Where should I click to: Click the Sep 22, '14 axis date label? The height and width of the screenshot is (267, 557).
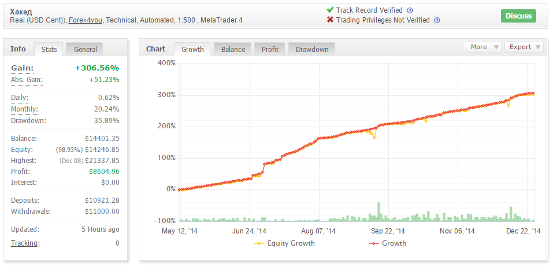point(388,231)
